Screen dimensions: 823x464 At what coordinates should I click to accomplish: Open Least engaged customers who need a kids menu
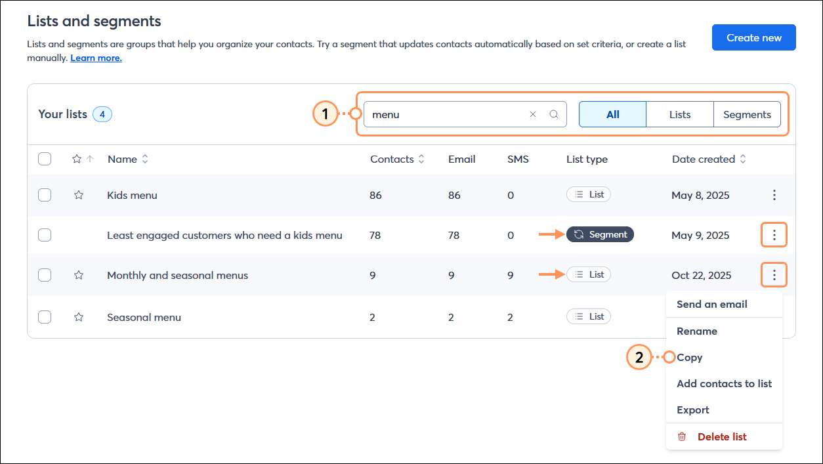pyautogui.click(x=224, y=235)
